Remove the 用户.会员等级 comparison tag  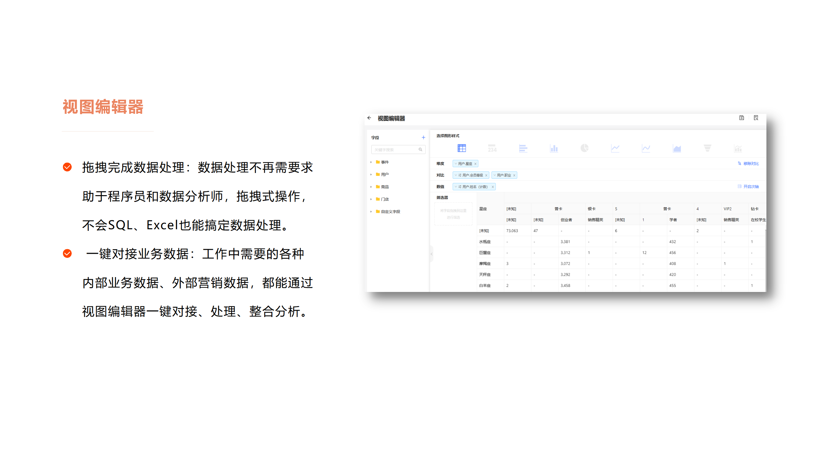[x=486, y=176]
